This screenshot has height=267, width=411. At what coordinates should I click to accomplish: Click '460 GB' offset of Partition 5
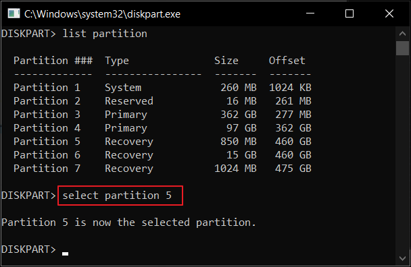click(x=293, y=142)
